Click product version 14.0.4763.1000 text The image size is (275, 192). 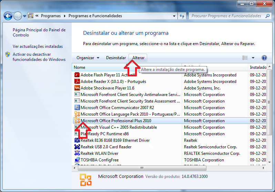[194, 177]
